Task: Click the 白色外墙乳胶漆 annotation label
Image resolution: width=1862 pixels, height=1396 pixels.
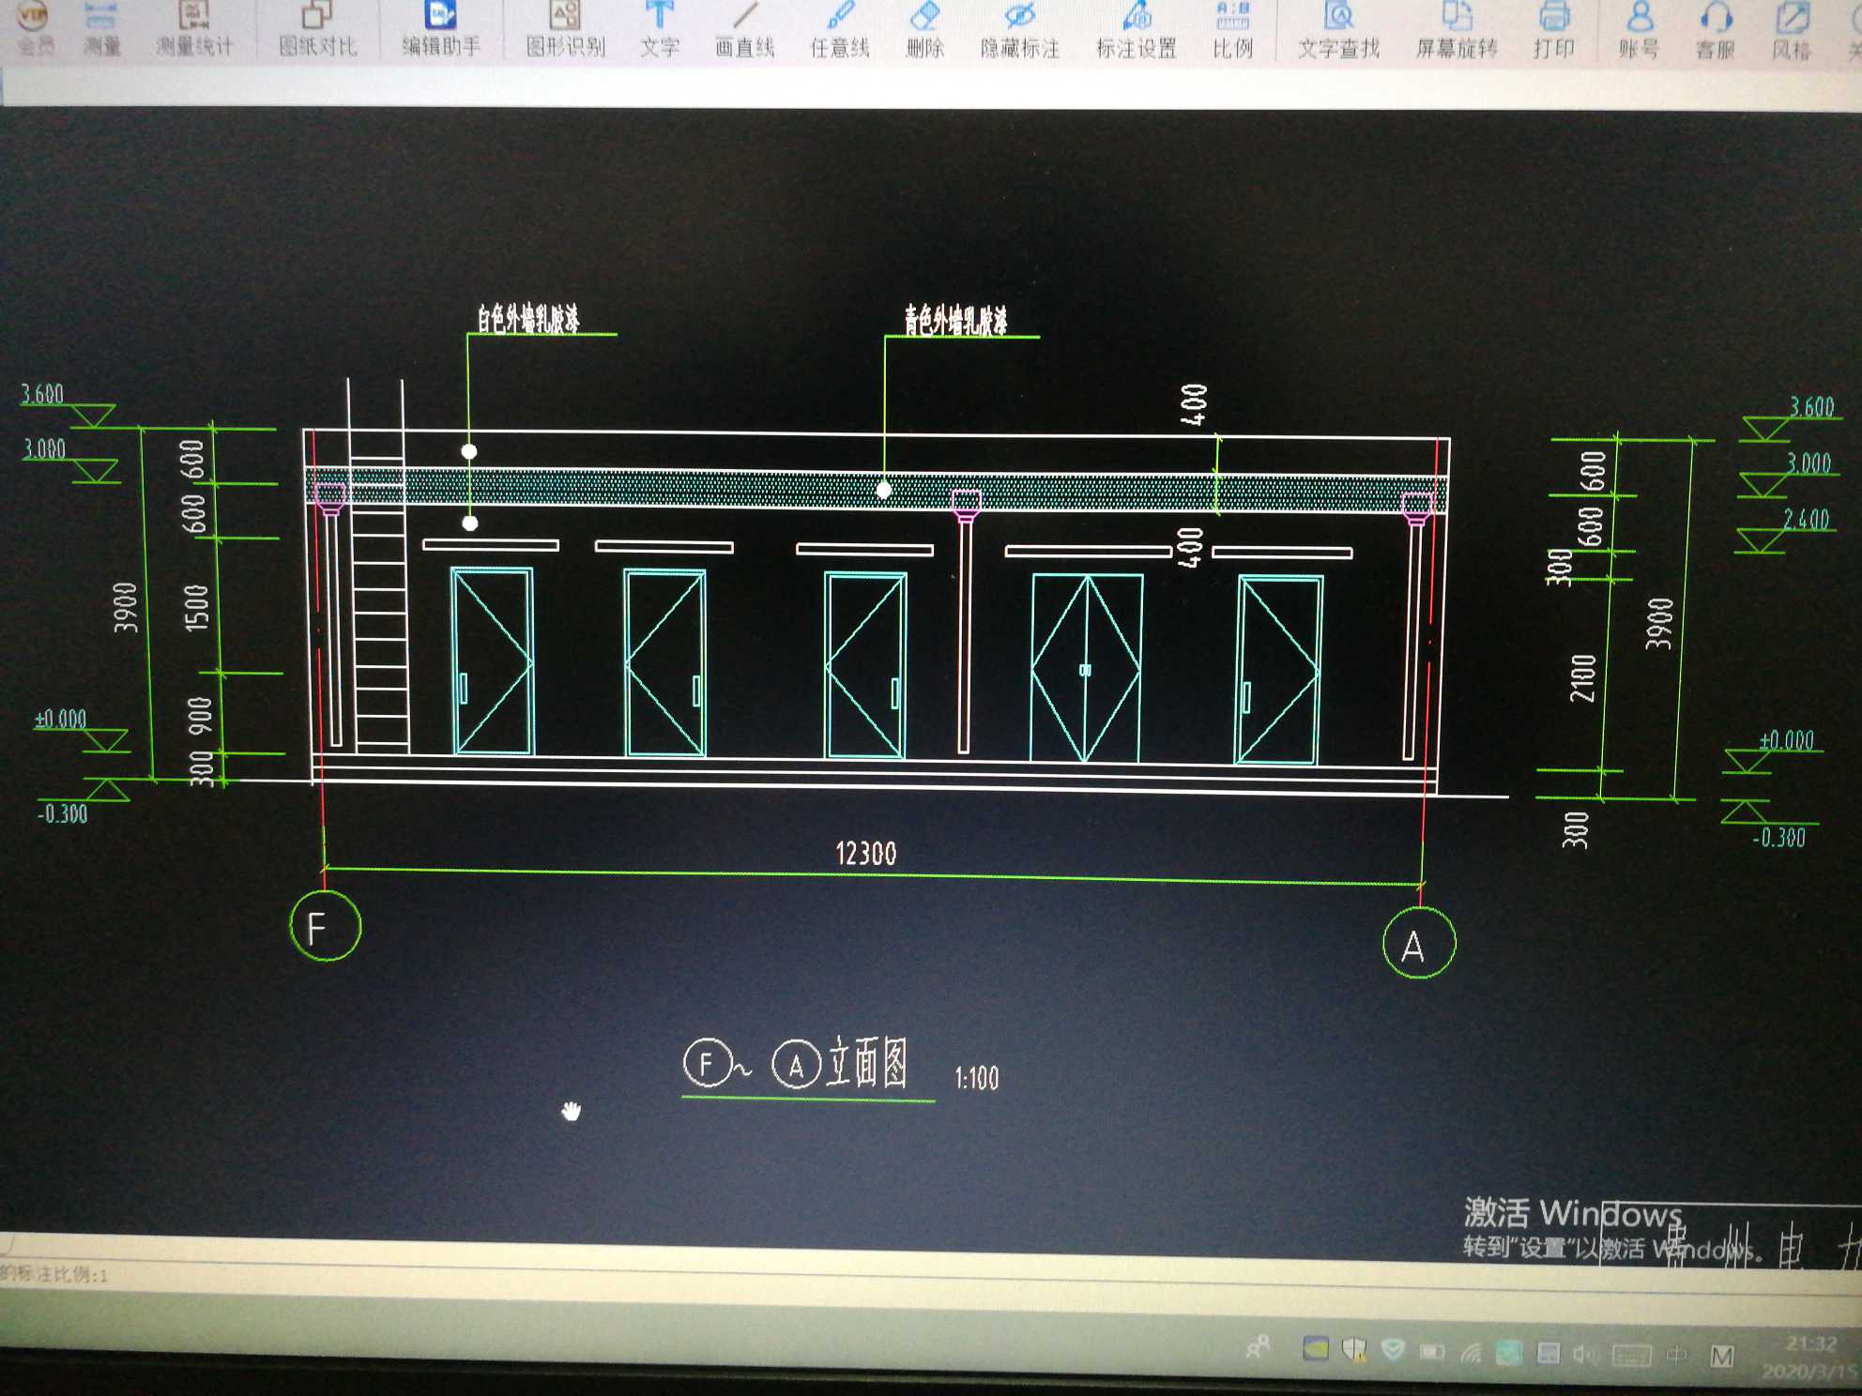Action: pyautogui.click(x=527, y=318)
